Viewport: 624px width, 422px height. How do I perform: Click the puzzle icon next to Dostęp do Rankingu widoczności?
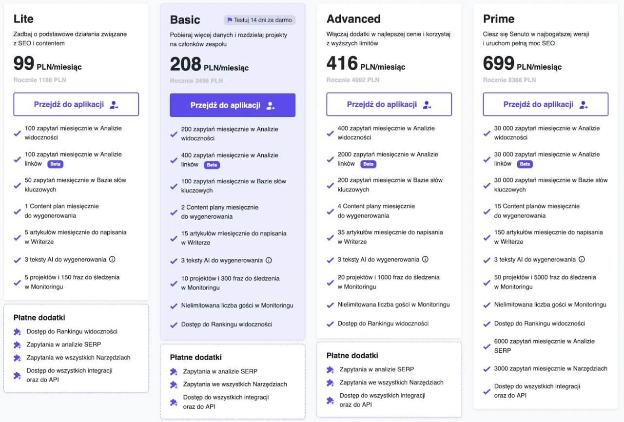pyautogui.click(x=16, y=331)
